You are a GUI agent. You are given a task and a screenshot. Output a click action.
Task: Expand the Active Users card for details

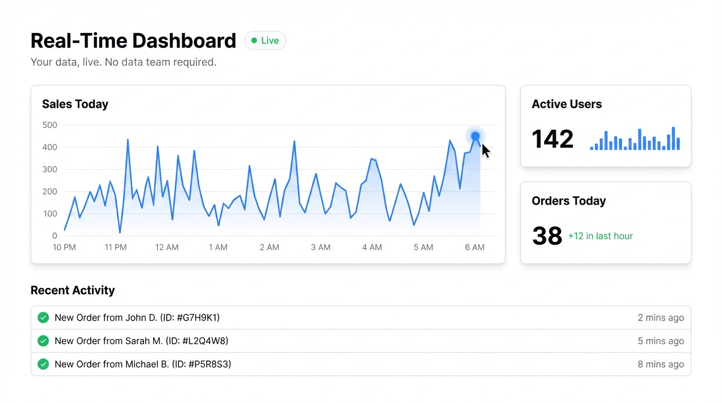click(x=606, y=125)
